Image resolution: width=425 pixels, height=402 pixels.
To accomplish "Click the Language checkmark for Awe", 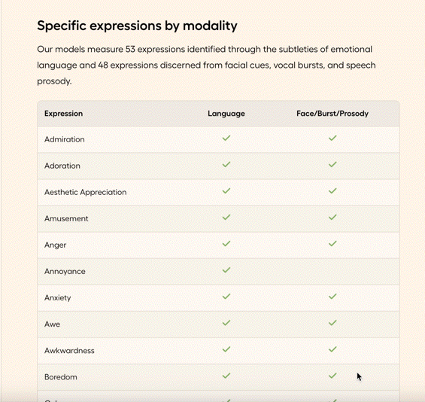I will click(x=226, y=323).
